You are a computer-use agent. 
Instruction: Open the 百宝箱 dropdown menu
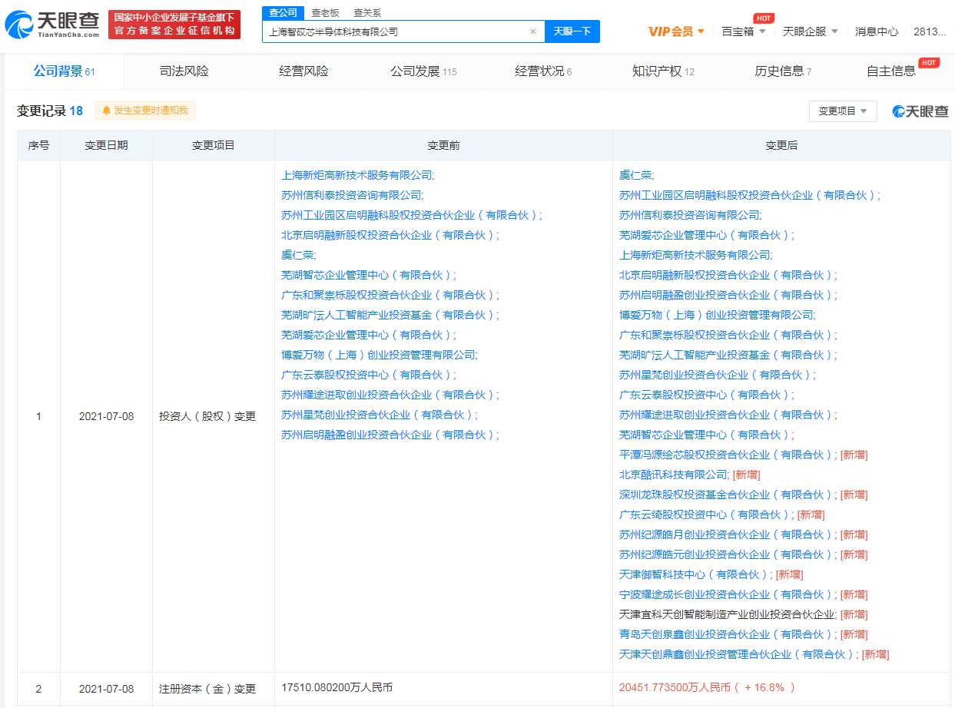pos(744,31)
